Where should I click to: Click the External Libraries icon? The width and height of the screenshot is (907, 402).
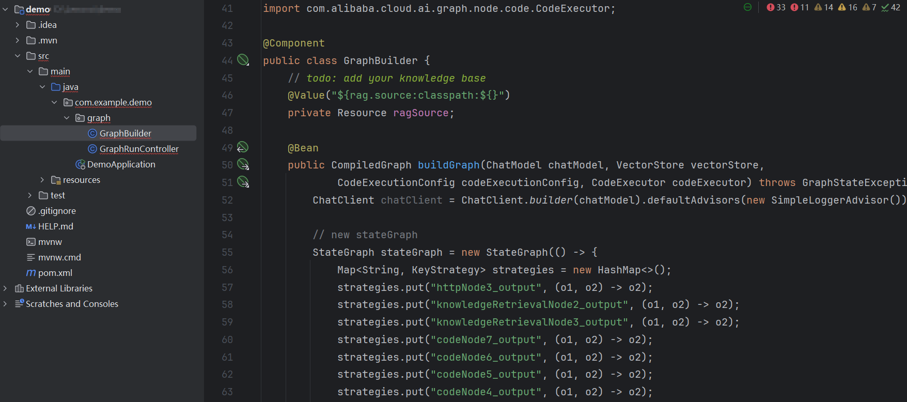[19, 288]
